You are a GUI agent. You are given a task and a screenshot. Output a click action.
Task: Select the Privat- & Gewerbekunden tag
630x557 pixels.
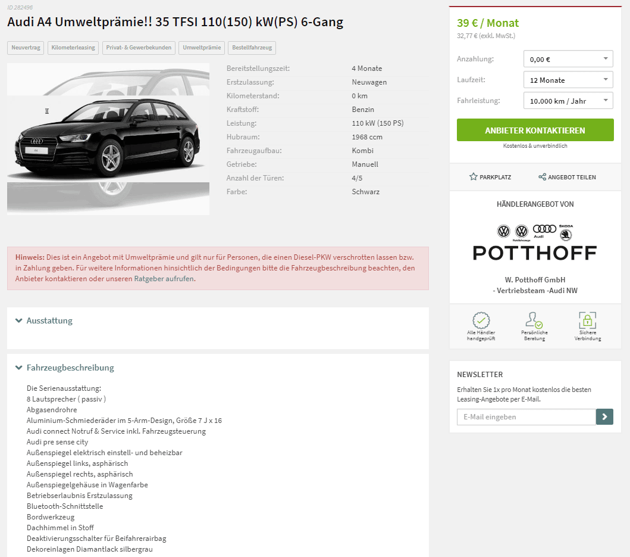(x=139, y=48)
